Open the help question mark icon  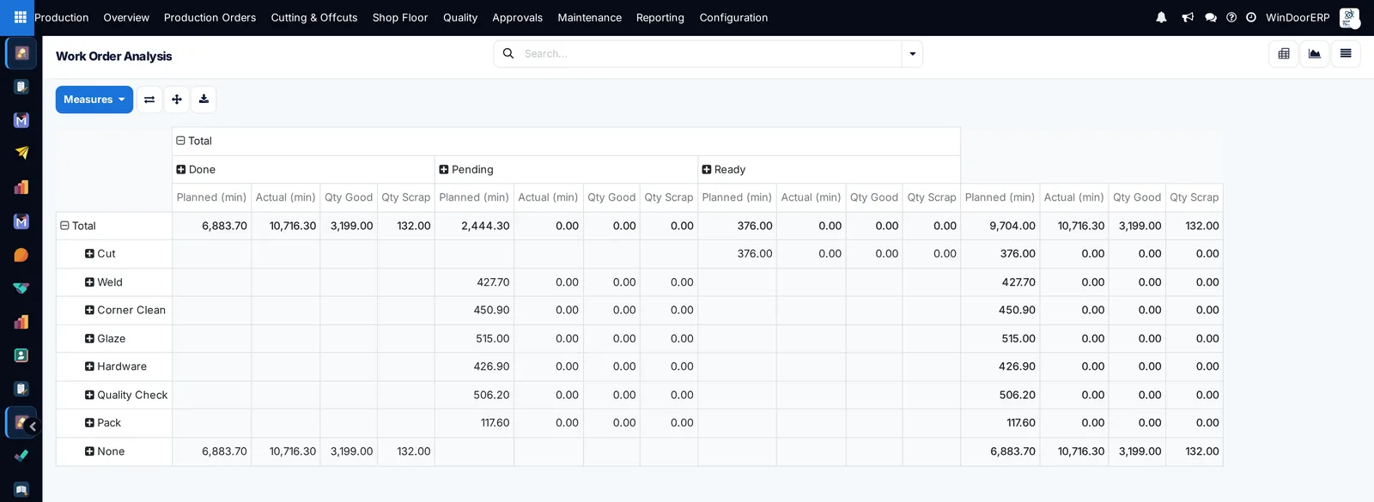(x=1231, y=17)
